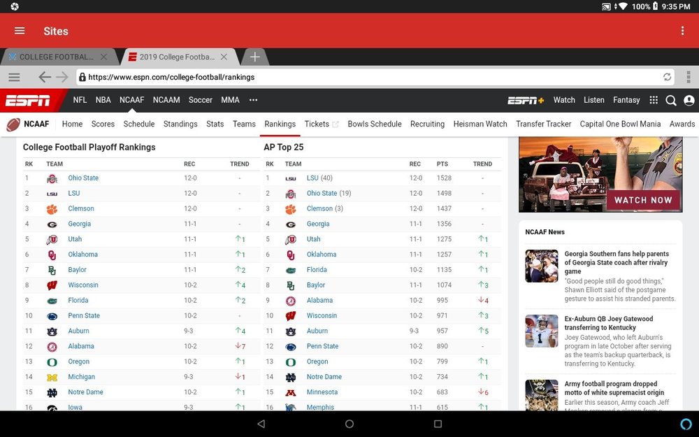Select Standings in NCAAF navigation
This screenshot has width=699, height=437.
click(x=180, y=124)
